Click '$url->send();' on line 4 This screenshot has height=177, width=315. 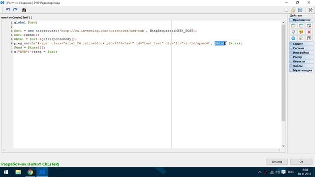(x=27, y=35)
